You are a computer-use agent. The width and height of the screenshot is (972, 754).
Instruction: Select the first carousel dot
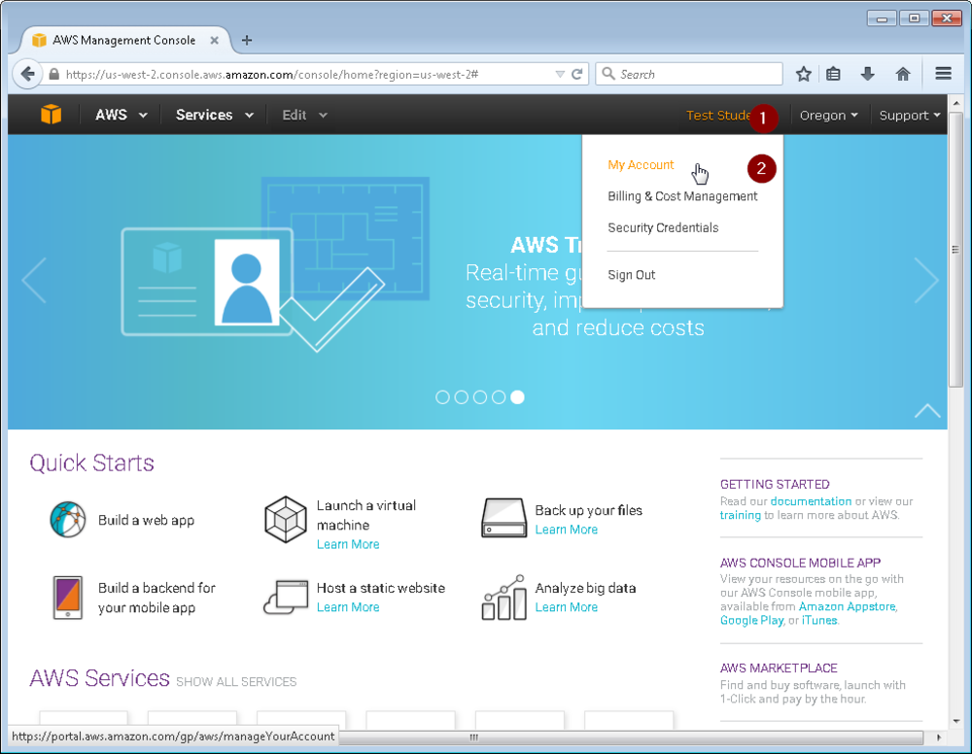442,397
